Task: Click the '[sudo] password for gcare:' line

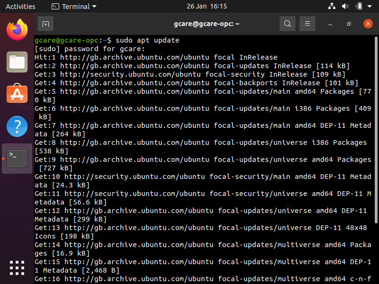Action: click(x=90, y=49)
